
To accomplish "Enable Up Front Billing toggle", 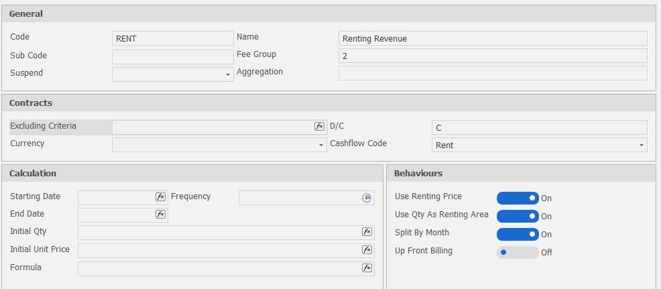I will [518, 252].
